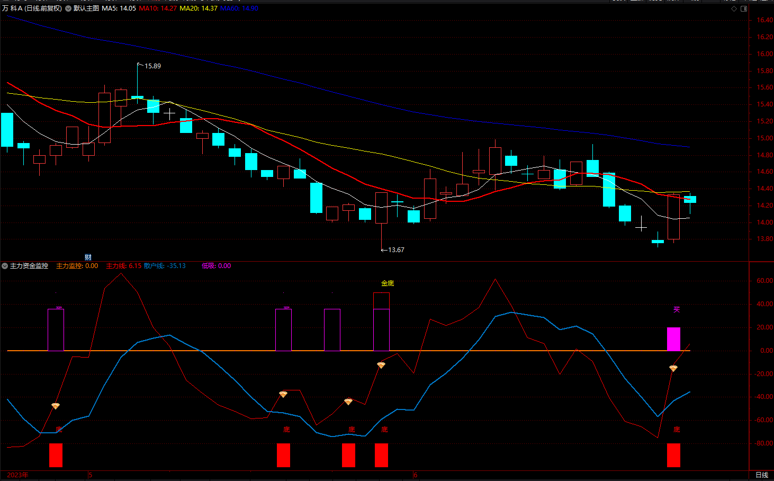Click the 15.00 price axis label
This screenshot has width=774, height=481.
click(x=764, y=138)
